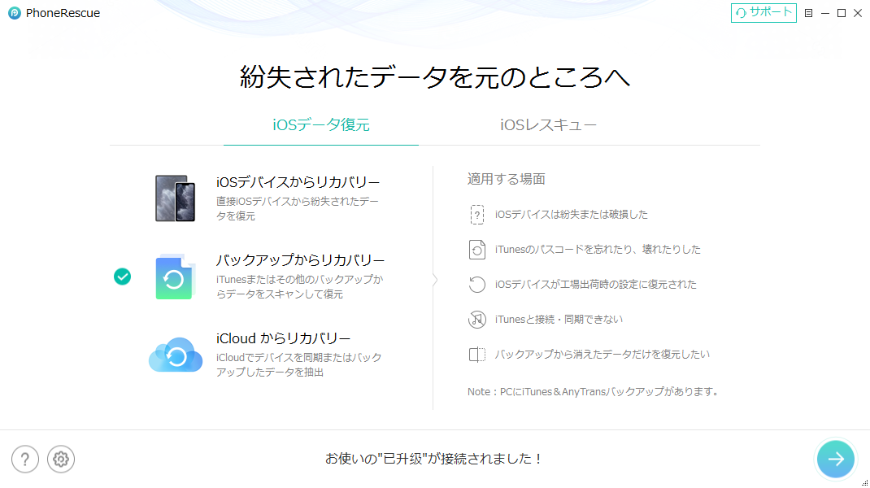Open help with the question mark button
870x488 pixels.
pyautogui.click(x=25, y=460)
